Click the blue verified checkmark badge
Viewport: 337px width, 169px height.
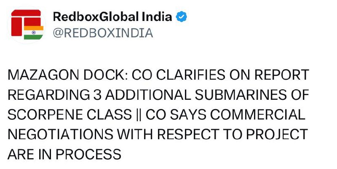click(182, 17)
